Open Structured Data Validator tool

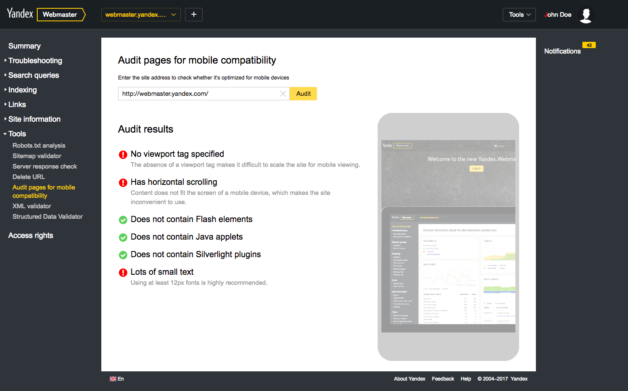click(48, 217)
